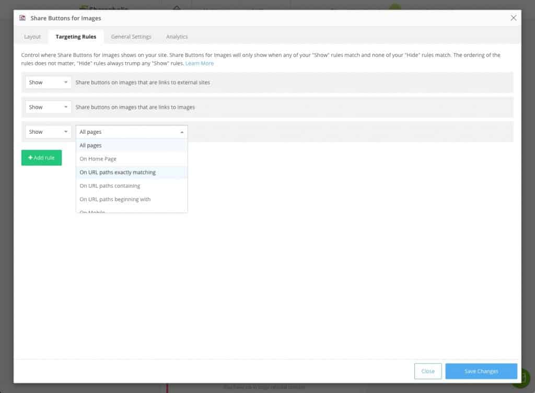The width and height of the screenshot is (535, 393).
Task: Expand the Show dropdown on the image links rule
Action: click(x=48, y=107)
